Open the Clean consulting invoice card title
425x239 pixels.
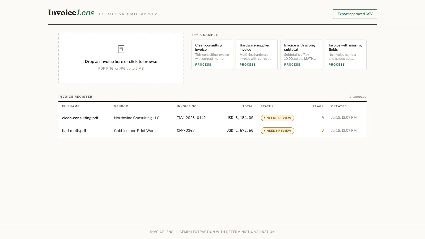(x=209, y=47)
